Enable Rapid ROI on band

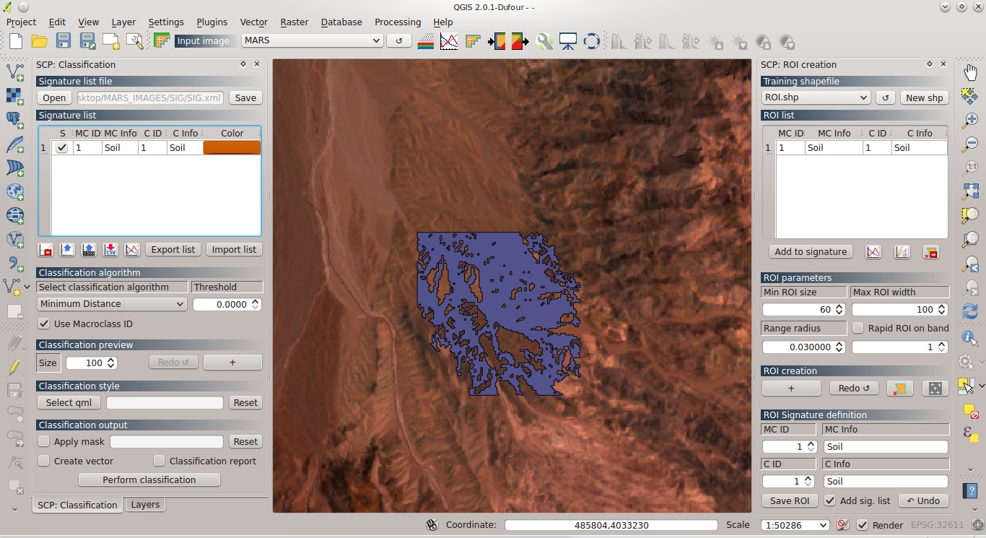[858, 328]
